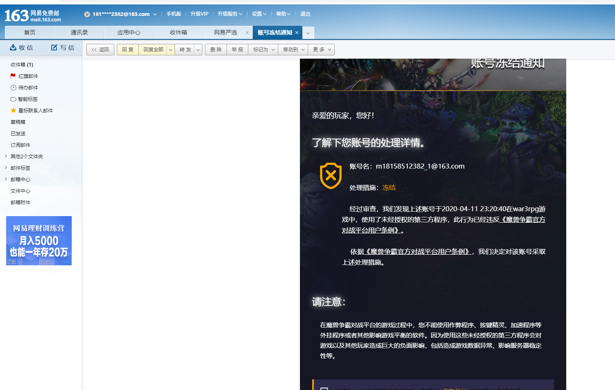
Task: Switch to the 首页 tab
Action: [x=30, y=32]
